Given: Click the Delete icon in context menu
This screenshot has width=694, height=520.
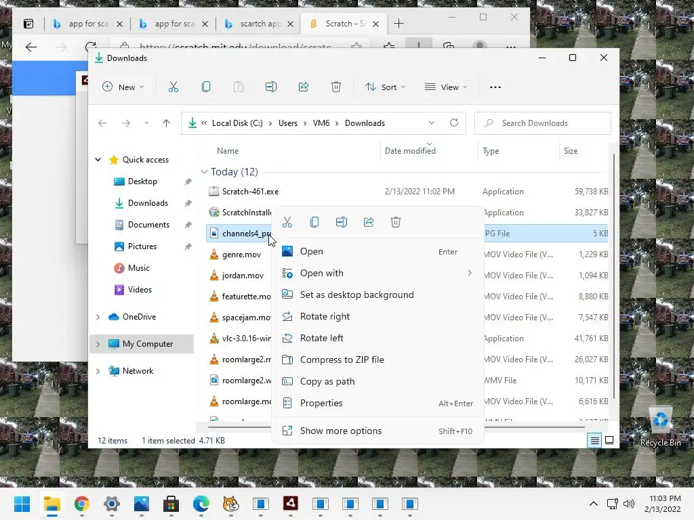Looking at the screenshot, I should point(396,222).
